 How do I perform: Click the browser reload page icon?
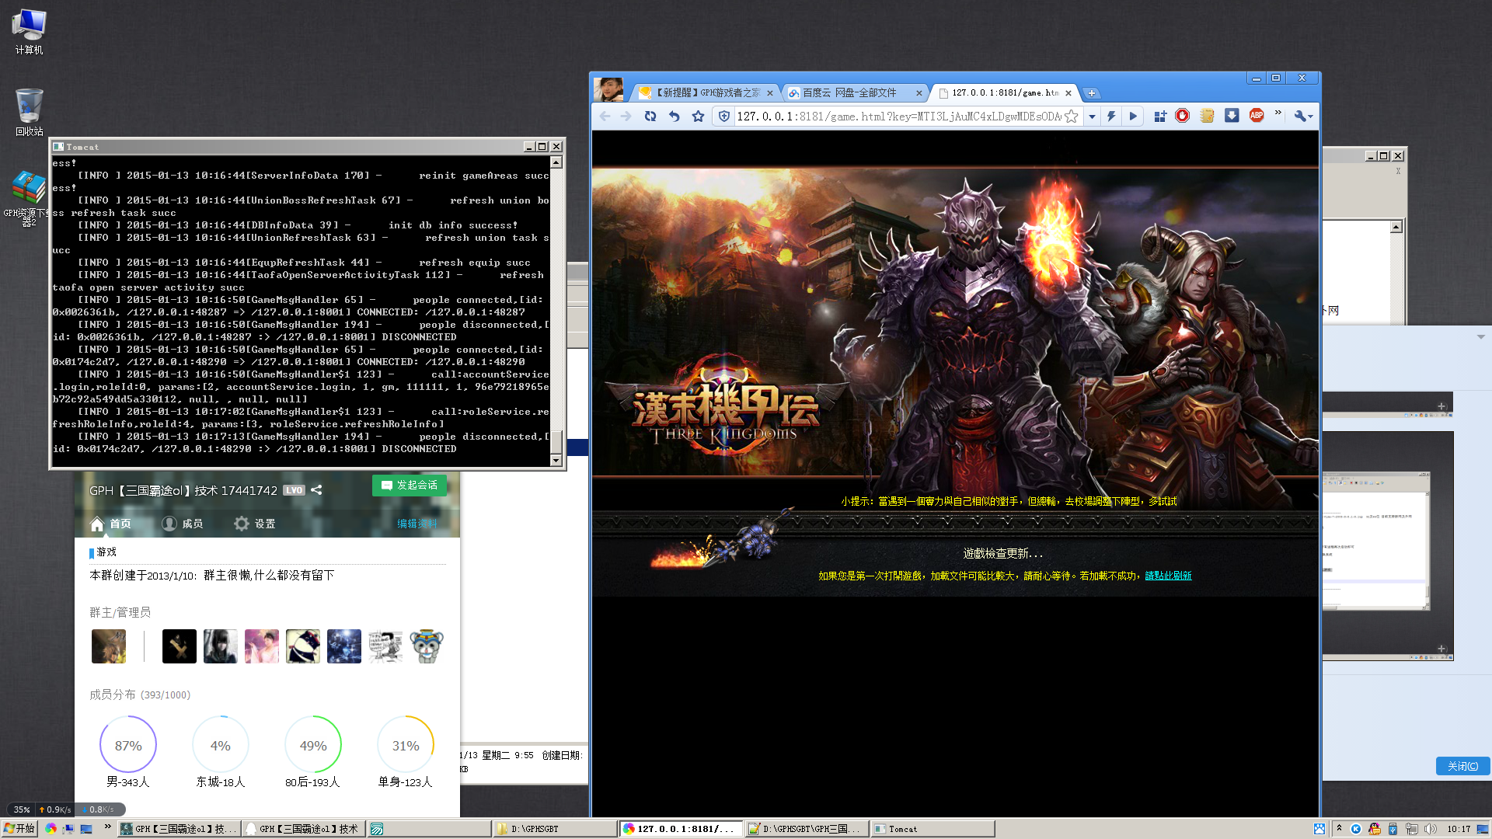[650, 117]
